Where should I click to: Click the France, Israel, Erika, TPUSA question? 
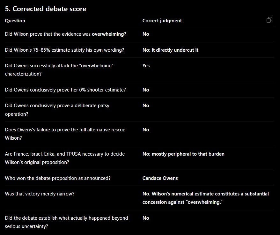click(65, 158)
